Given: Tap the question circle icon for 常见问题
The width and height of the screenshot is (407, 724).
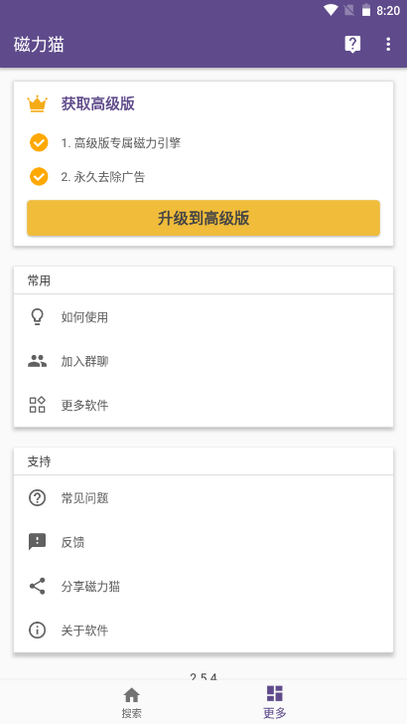Looking at the screenshot, I should click(x=37, y=497).
